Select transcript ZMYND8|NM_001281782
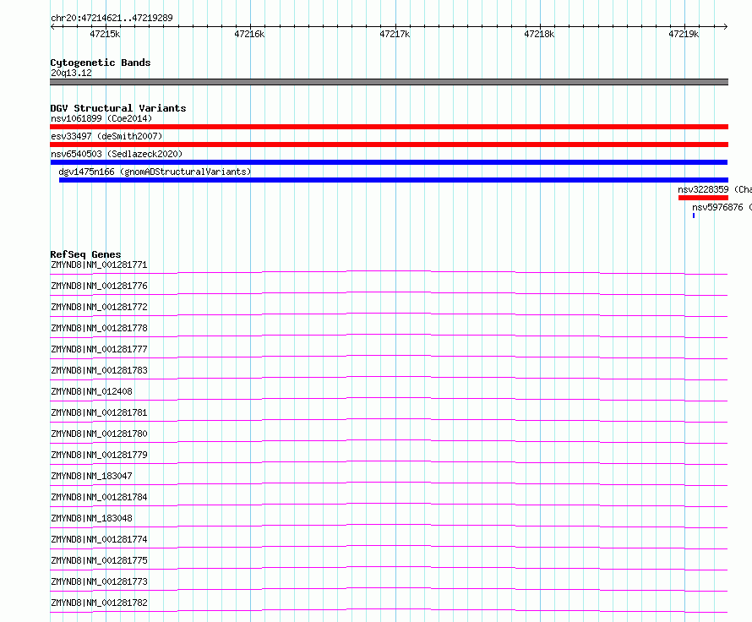 pos(99,603)
